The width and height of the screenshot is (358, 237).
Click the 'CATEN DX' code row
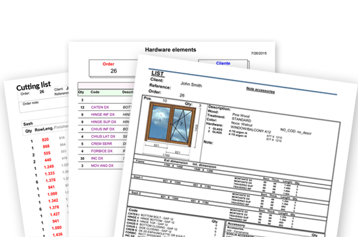pyautogui.click(x=100, y=107)
